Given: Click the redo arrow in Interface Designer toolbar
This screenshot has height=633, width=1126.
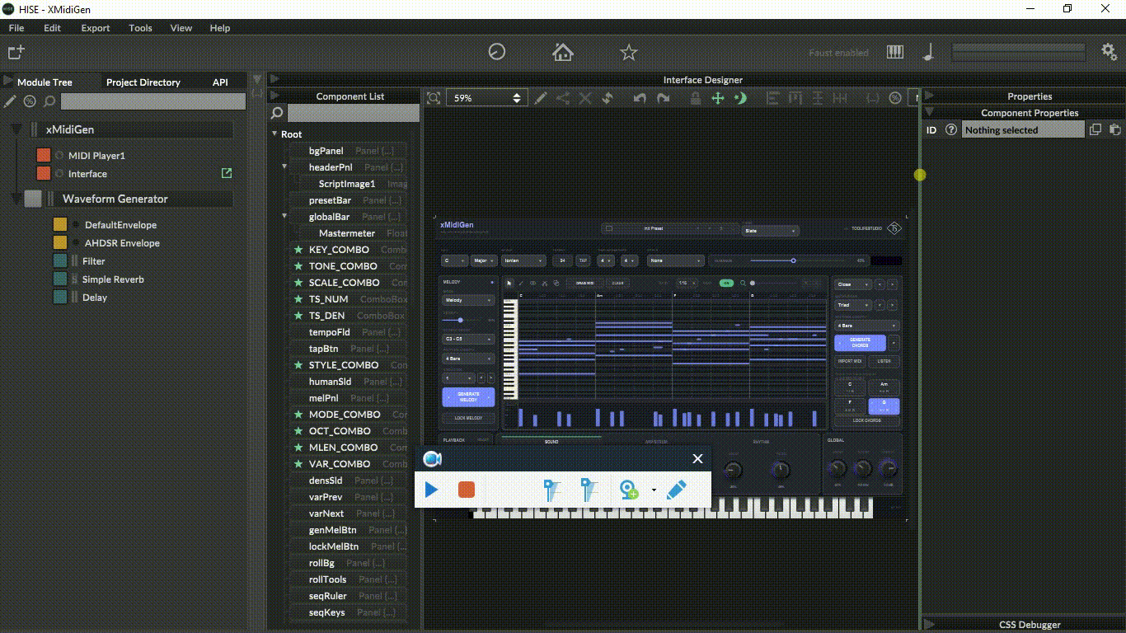Looking at the screenshot, I should point(664,98).
